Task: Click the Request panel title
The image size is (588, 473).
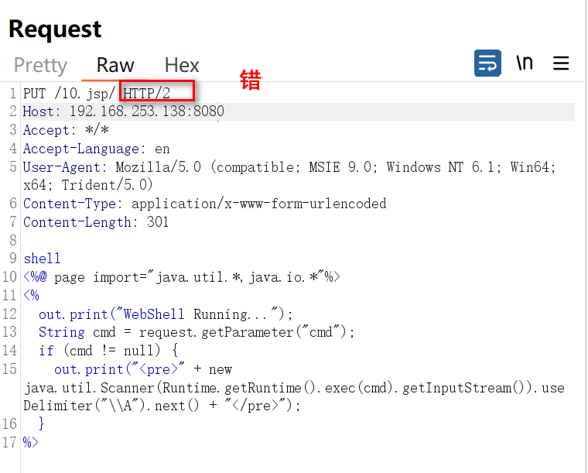Action: pos(55,29)
